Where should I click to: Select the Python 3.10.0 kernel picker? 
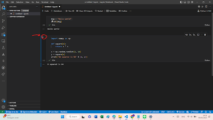[x=204, y=11]
